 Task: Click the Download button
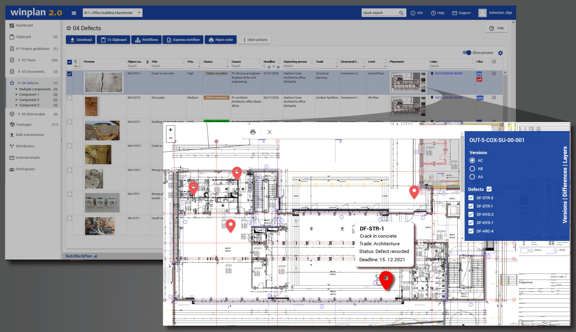click(x=81, y=40)
